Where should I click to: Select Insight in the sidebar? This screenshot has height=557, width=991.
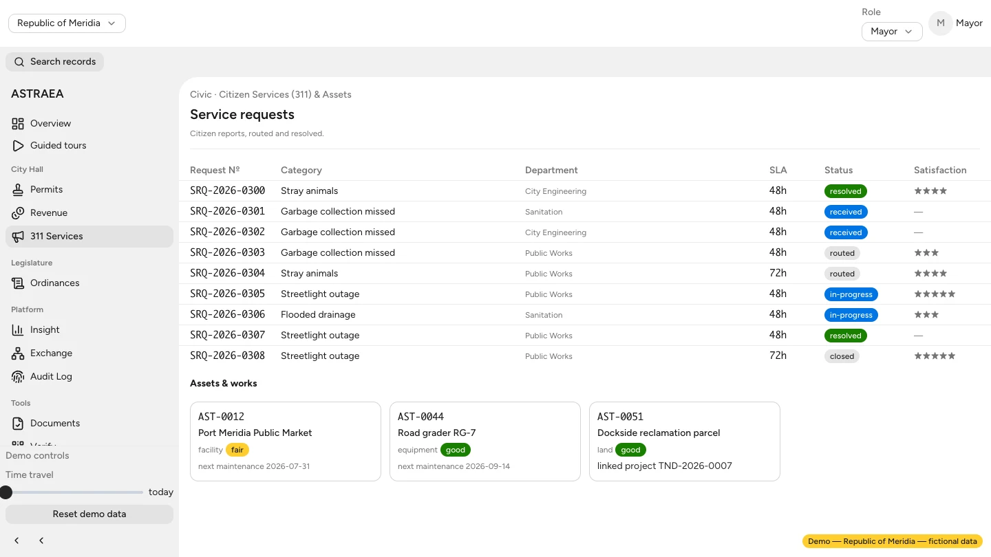tap(89, 330)
